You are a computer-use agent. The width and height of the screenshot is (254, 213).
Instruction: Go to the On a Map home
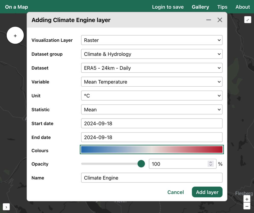pyautogui.click(x=17, y=7)
